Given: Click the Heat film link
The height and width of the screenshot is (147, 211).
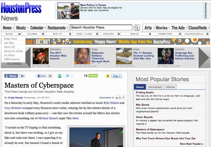Looking at the screenshot, I should [x=75, y=118].
